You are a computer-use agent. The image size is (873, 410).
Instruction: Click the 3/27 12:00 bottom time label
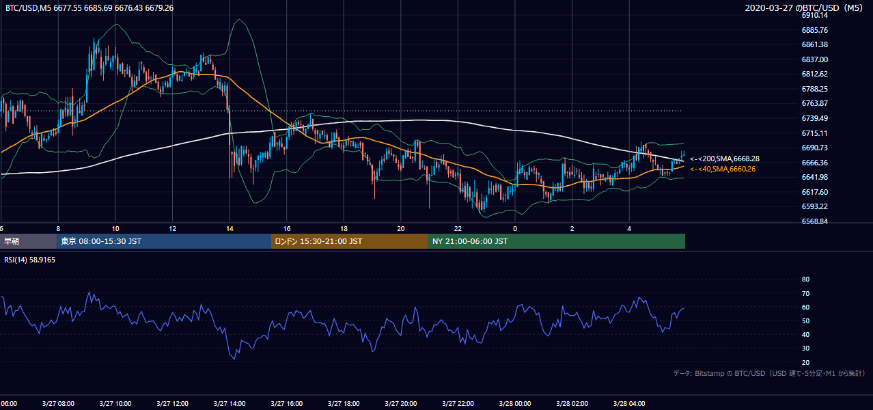click(172, 403)
